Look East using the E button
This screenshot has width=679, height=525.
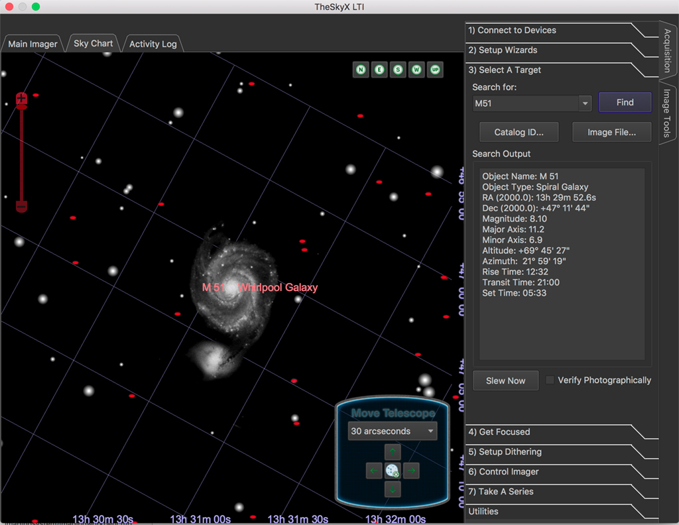[379, 70]
